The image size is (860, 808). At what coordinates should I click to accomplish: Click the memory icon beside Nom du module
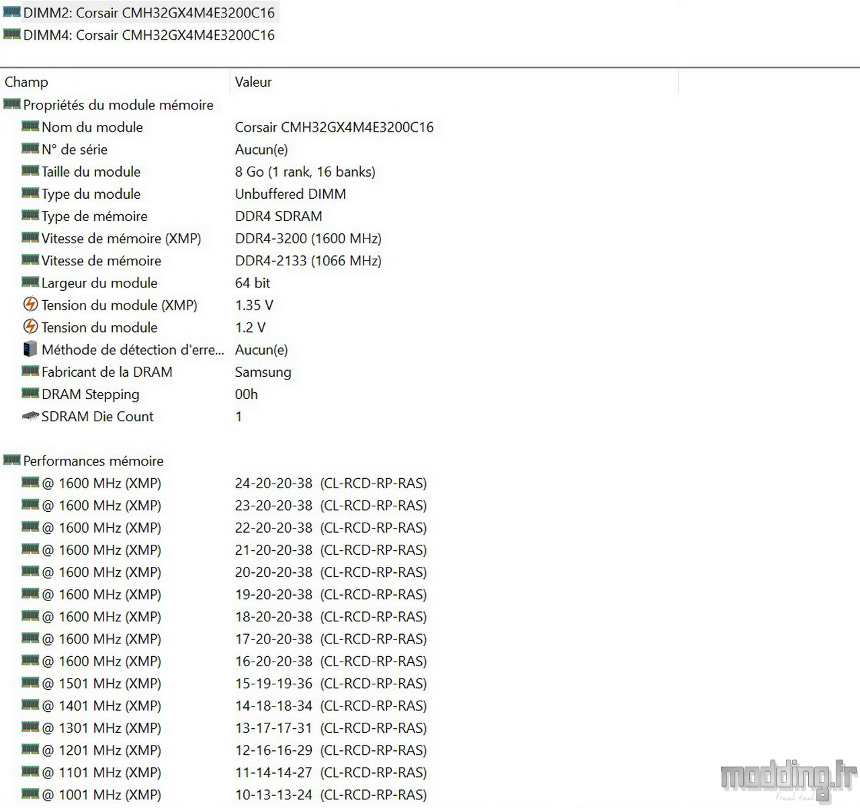tap(30, 126)
